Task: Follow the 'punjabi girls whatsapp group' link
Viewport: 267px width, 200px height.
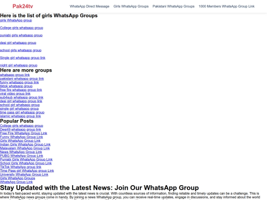Action: point(21,36)
